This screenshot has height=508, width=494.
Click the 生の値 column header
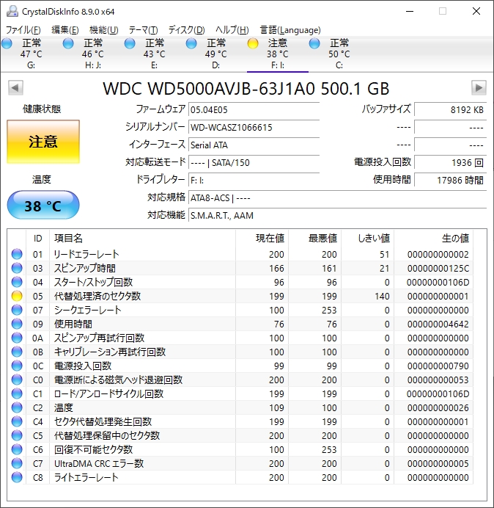[433, 238]
